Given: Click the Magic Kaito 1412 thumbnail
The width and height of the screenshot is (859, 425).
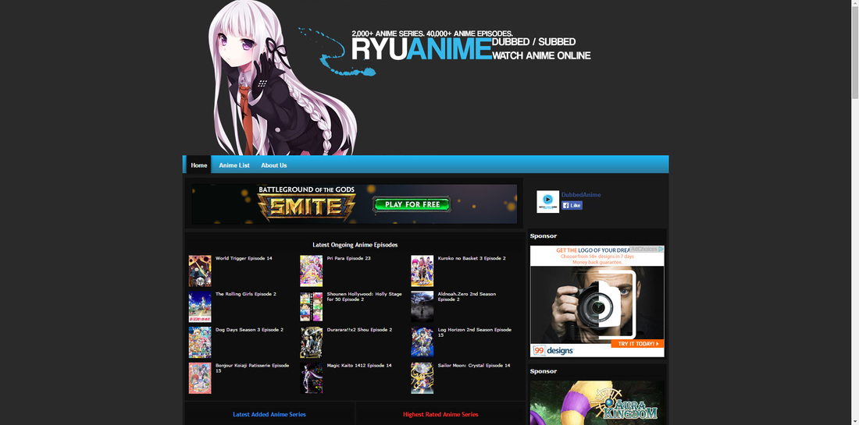Looking at the screenshot, I should tap(311, 378).
